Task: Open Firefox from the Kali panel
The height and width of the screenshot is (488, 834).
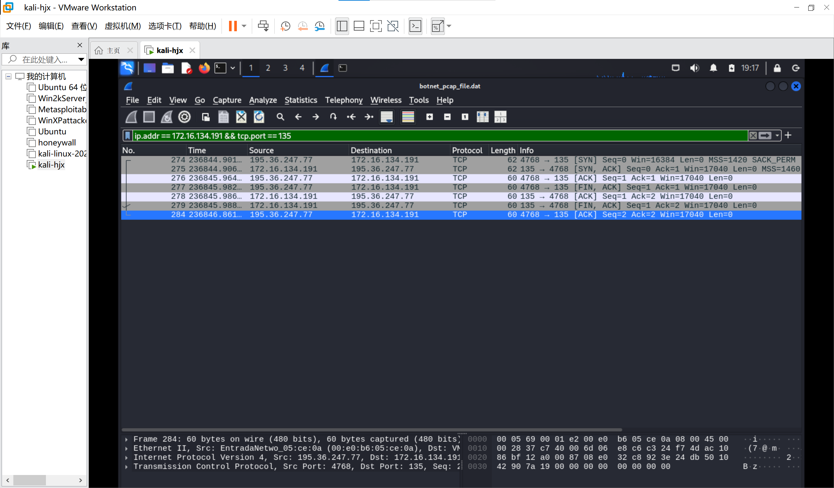Action: [204, 68]
